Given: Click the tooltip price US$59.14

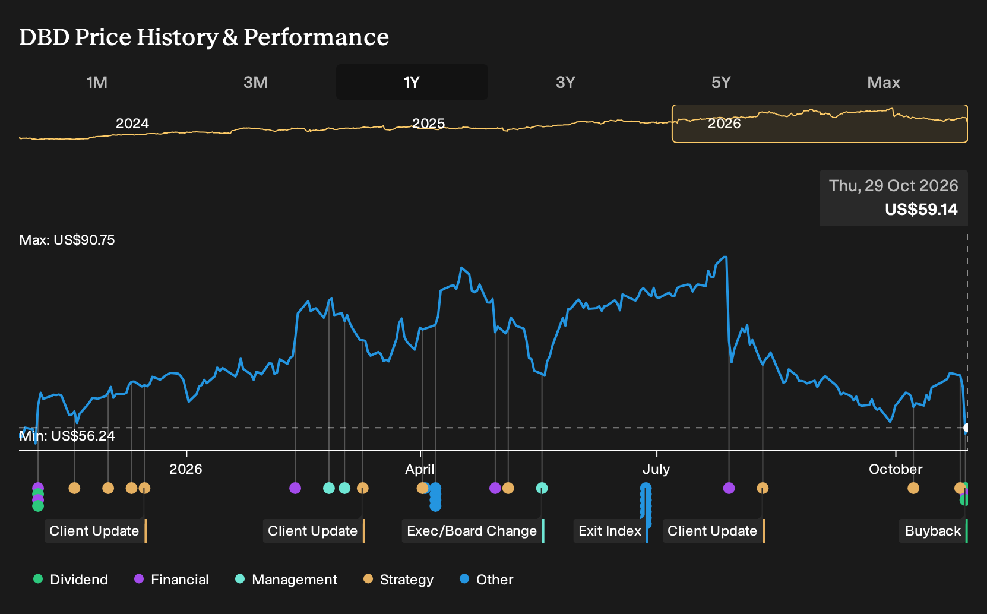Looking at the screenshot, I should click(x=921, y=210).
